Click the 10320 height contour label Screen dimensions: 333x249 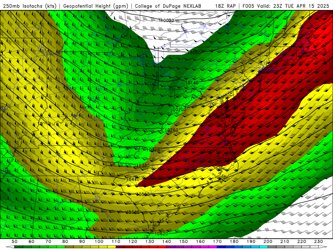pyautogui.click(x=153, y=150)
